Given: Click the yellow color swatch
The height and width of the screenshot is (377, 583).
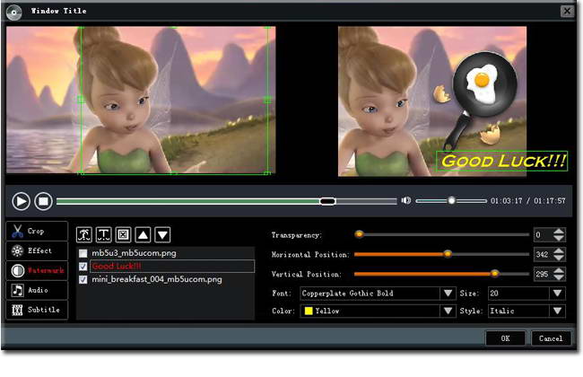Looking at the screenshot, I should pyautogui.click(x=309, y=311).
